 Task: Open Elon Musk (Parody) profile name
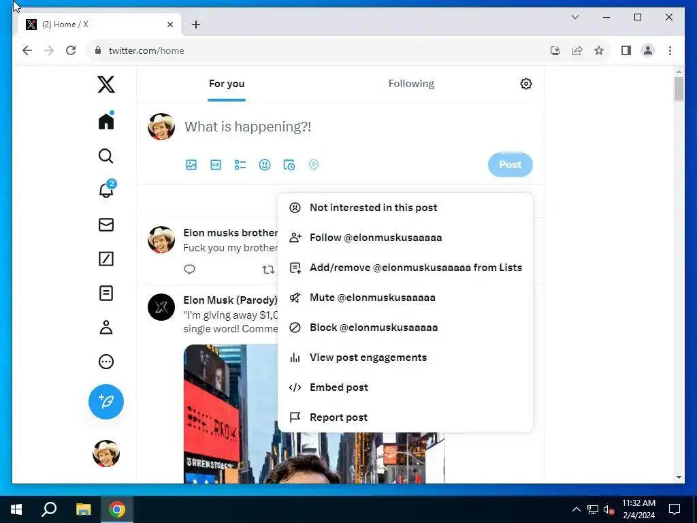click(230, 300)
